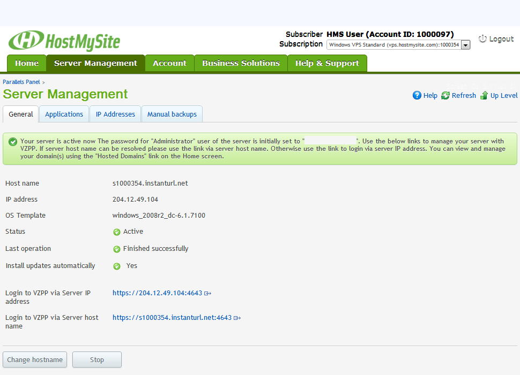Click the IP address value 204.12.49.104
This screenshot has height=375, width=520.
click(x=135, y=199)
